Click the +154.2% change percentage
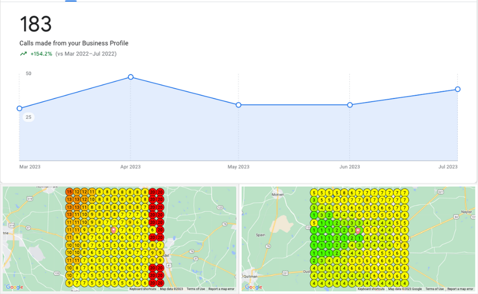The image size is (478, 294). coord(41,54)
